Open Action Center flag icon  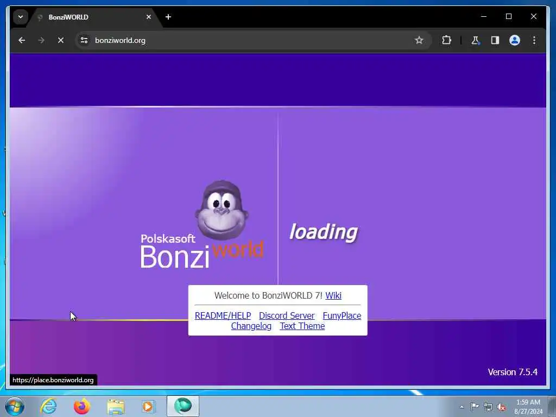pyautogui.click(x=475, y=407)
